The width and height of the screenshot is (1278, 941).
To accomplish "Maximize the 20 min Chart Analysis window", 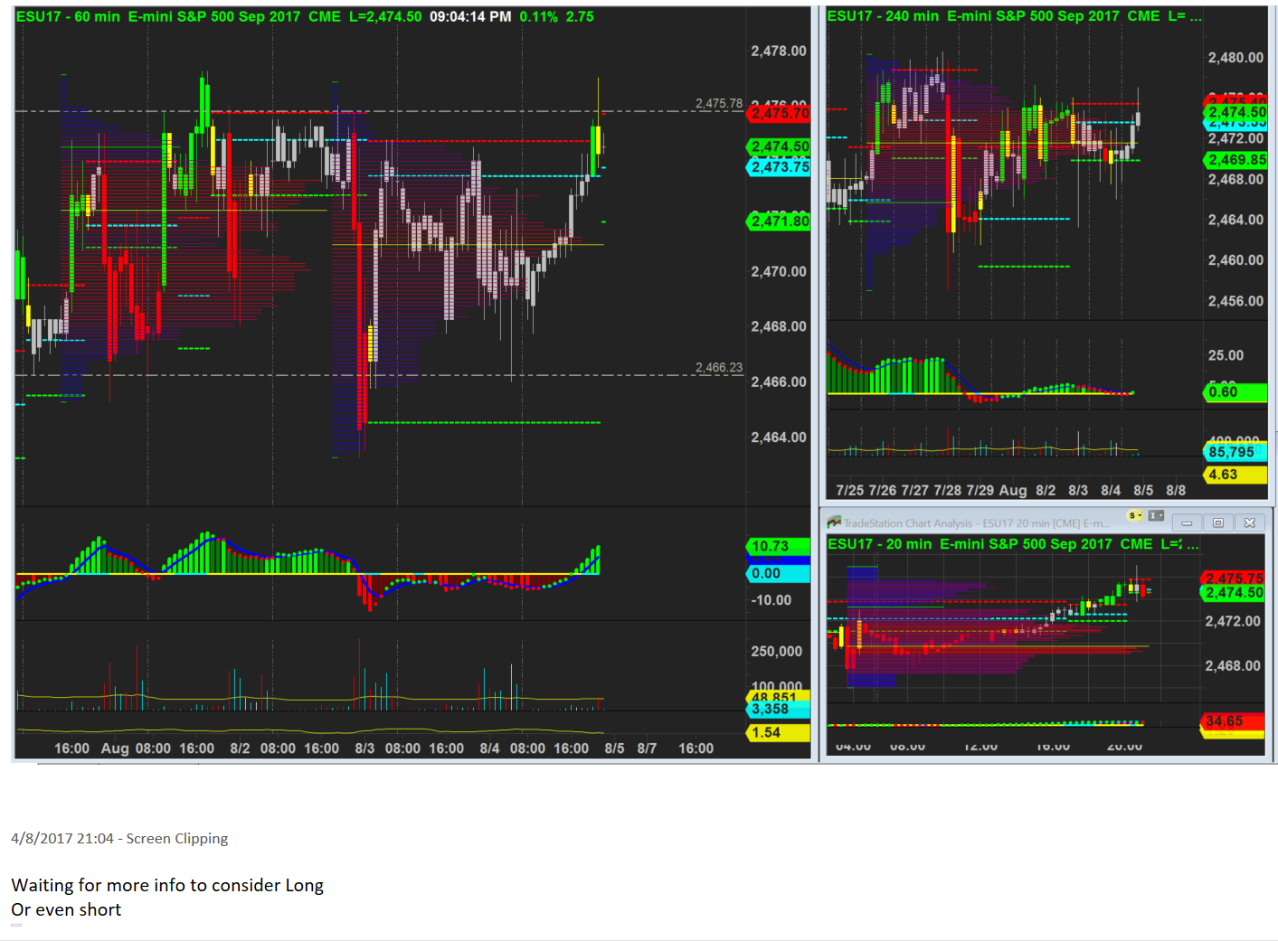I will click(x=1218, y=522).
